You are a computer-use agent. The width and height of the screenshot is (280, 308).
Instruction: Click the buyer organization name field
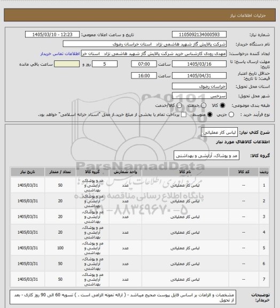tap(144, 44)
